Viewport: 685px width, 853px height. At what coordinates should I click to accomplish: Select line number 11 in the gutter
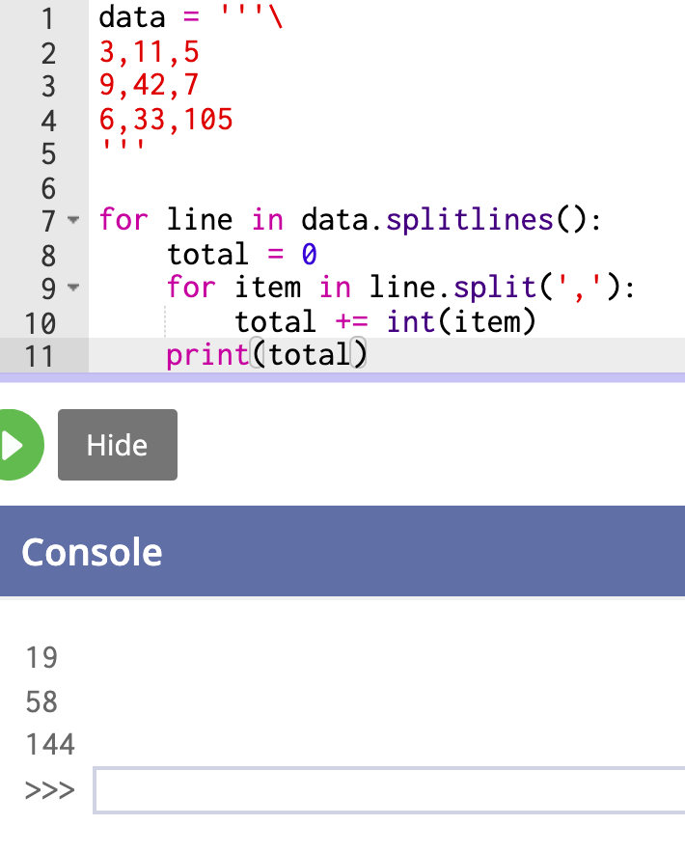pos(40,357)
